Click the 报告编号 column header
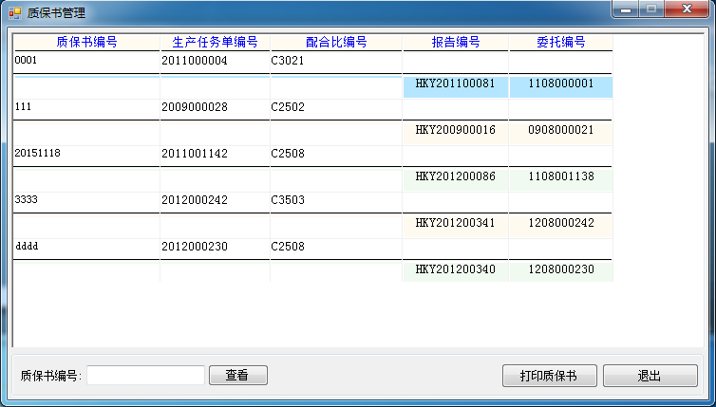This screenshot has width=716, height=407. click(x=455, y=43)
